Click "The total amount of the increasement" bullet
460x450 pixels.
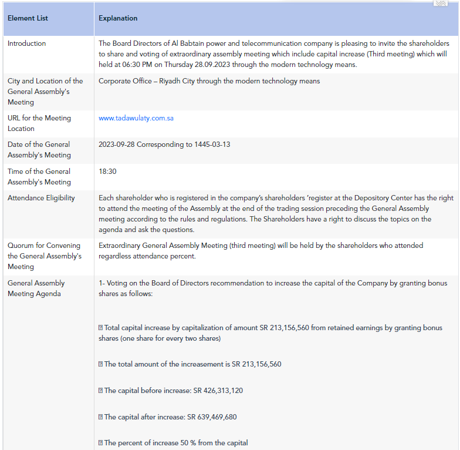190,364
